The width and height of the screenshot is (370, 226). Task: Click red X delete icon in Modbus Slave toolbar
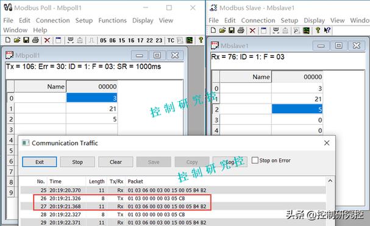pyautogui.click(x=252, y=30)
